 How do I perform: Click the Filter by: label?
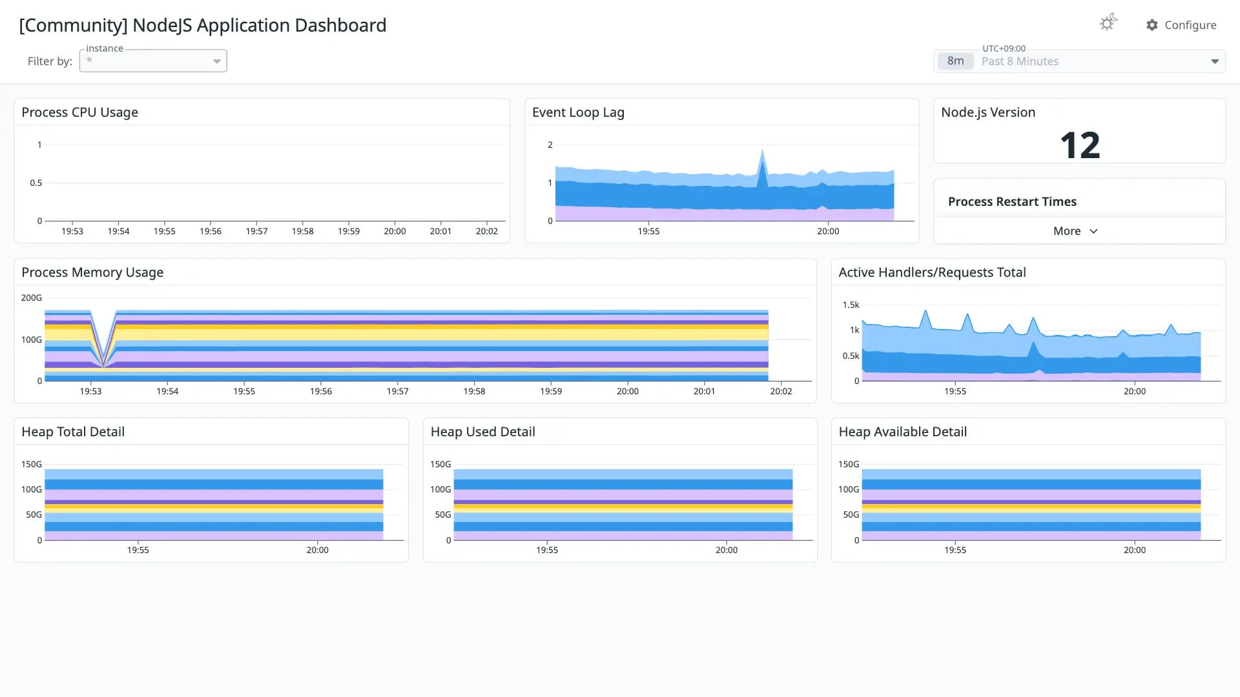point(50,61)
